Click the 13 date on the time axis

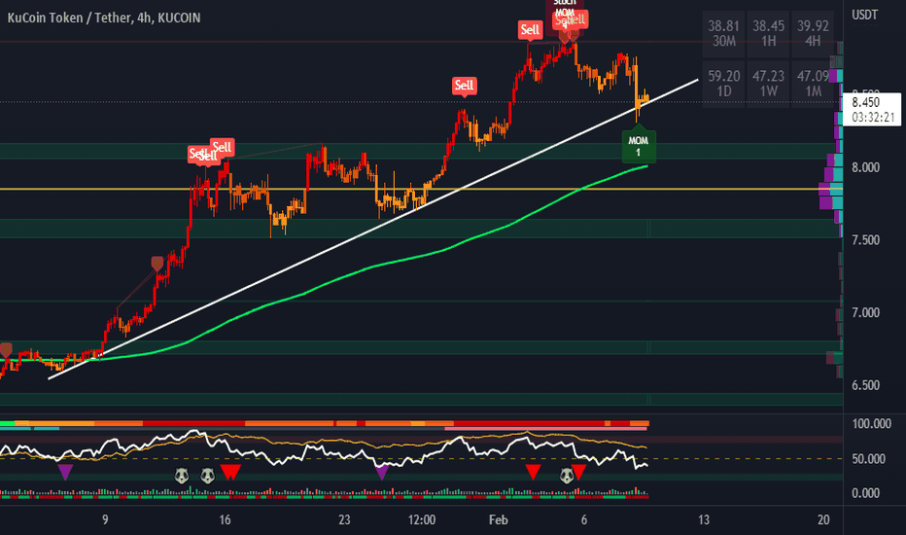(x=703, y=520)
